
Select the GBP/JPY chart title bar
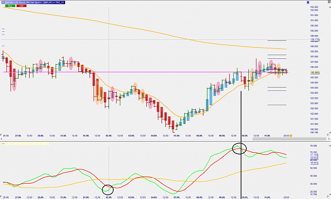click(33, 2)
